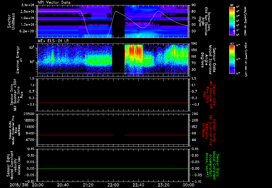Click the 'Electron Energy eV' axis label
The width and height of the screenshot is (272, 188).
point(19,60)
